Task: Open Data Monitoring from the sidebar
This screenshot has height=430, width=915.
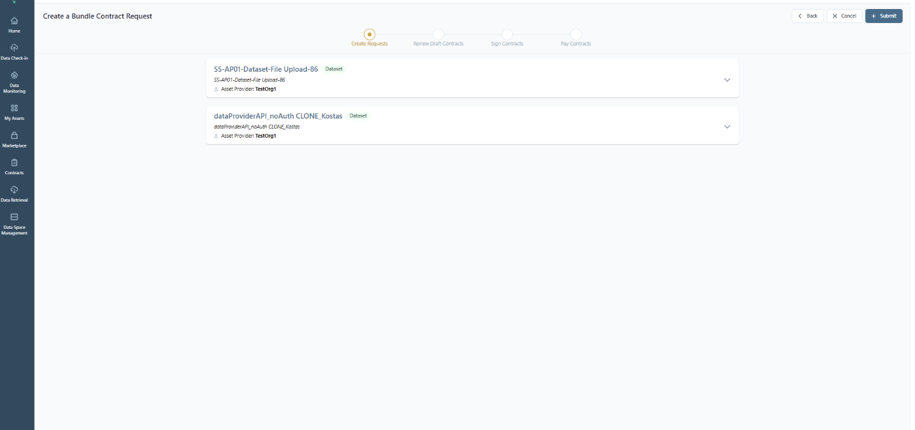Action: click(14, 76)
